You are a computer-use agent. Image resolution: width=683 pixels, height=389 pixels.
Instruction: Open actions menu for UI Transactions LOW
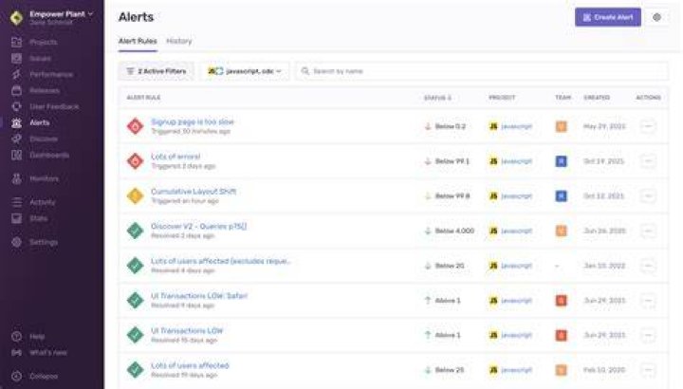pos(648,336)
